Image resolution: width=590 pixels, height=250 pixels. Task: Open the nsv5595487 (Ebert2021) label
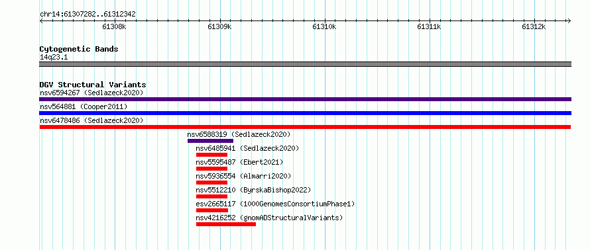pyautogui.click(x=239, y=162)
